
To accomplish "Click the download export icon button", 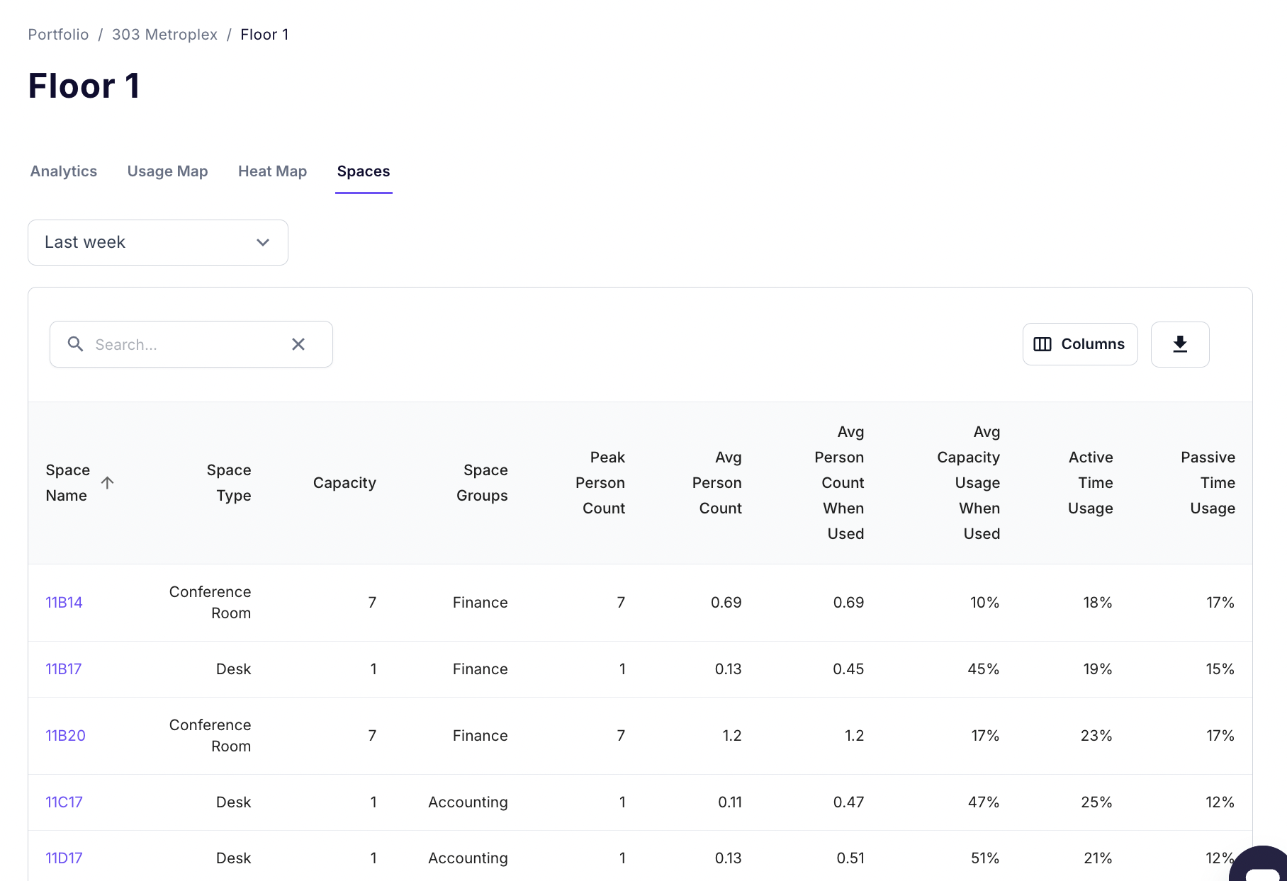I will pos(1180,344).
